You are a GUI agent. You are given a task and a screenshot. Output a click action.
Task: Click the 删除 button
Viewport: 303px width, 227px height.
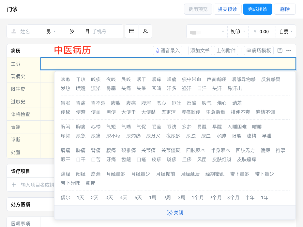tap(285, 9)
